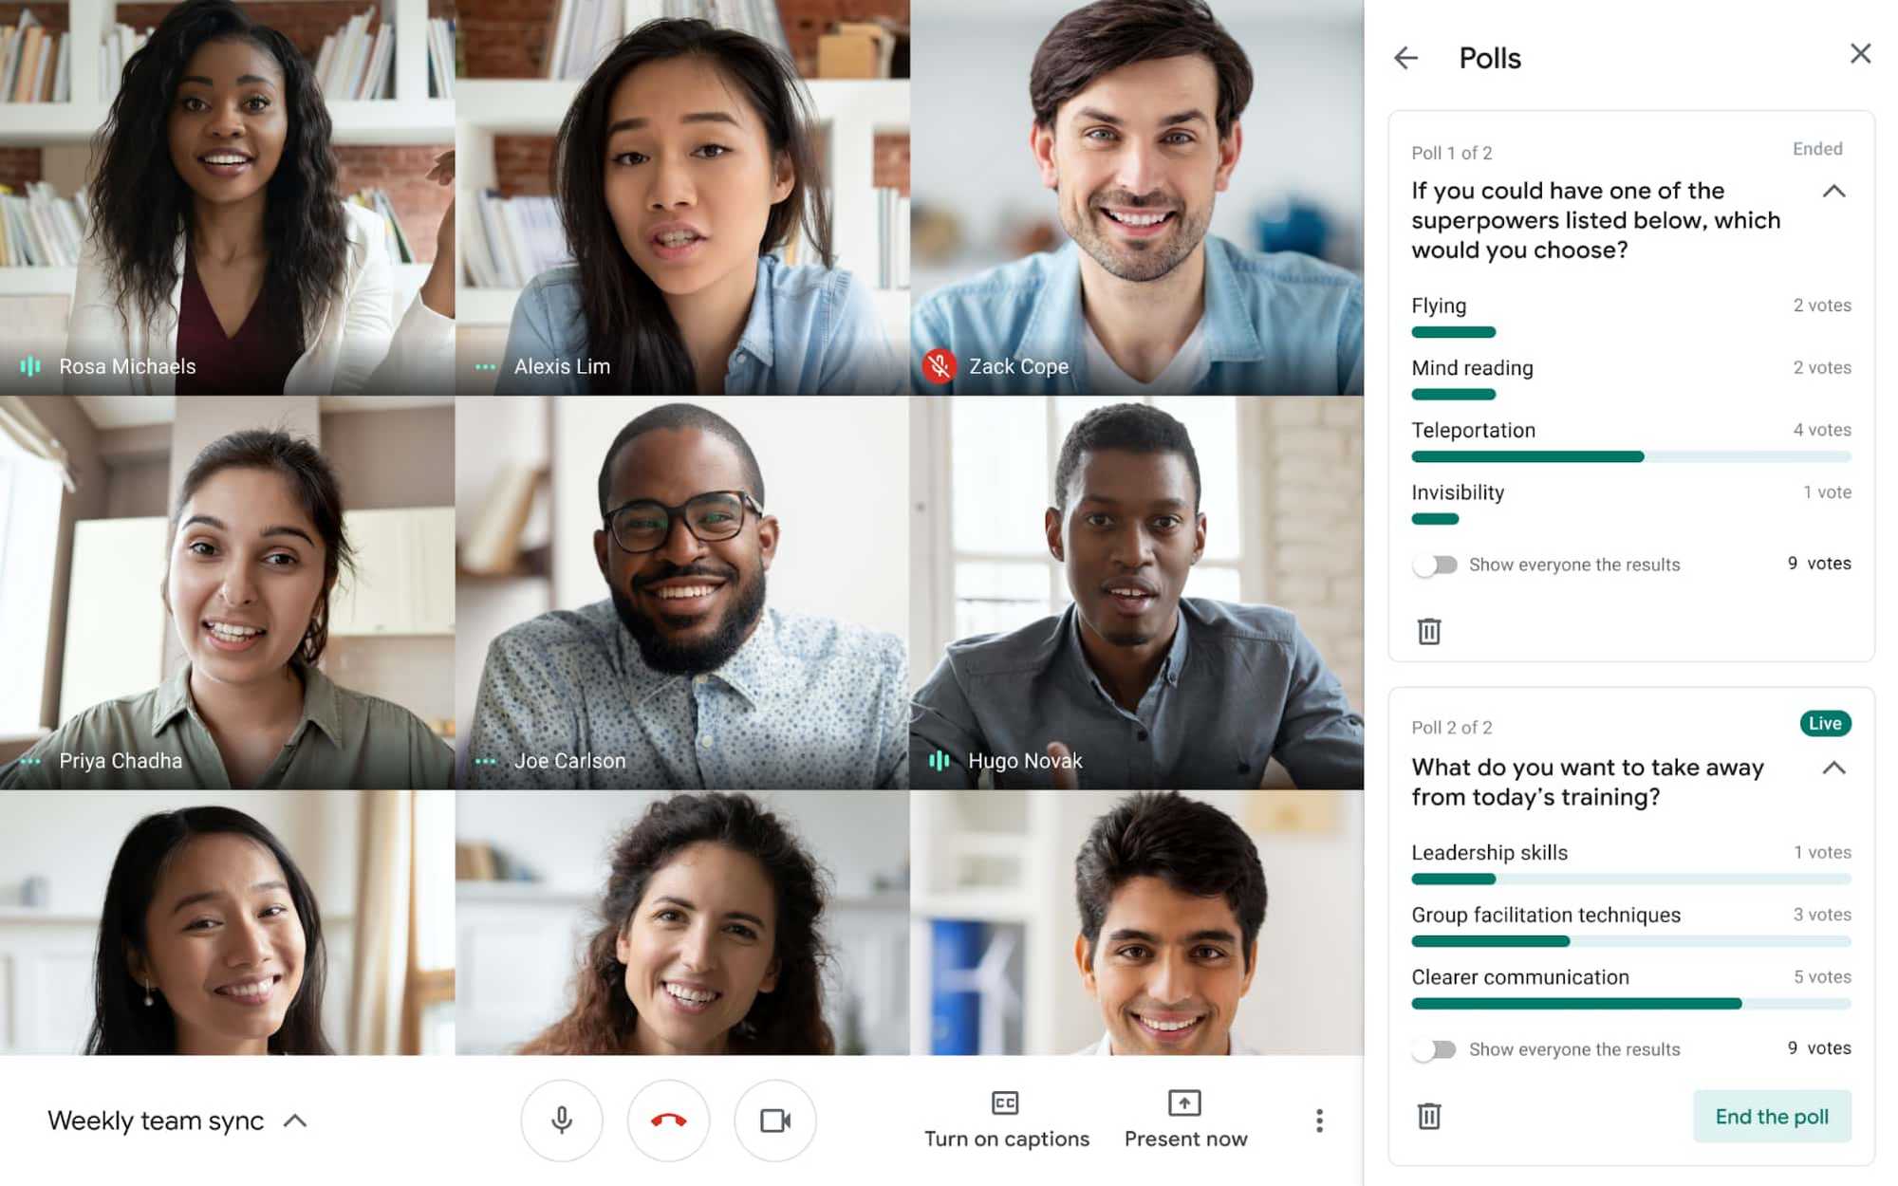Click the end call button

(670, 1121)
